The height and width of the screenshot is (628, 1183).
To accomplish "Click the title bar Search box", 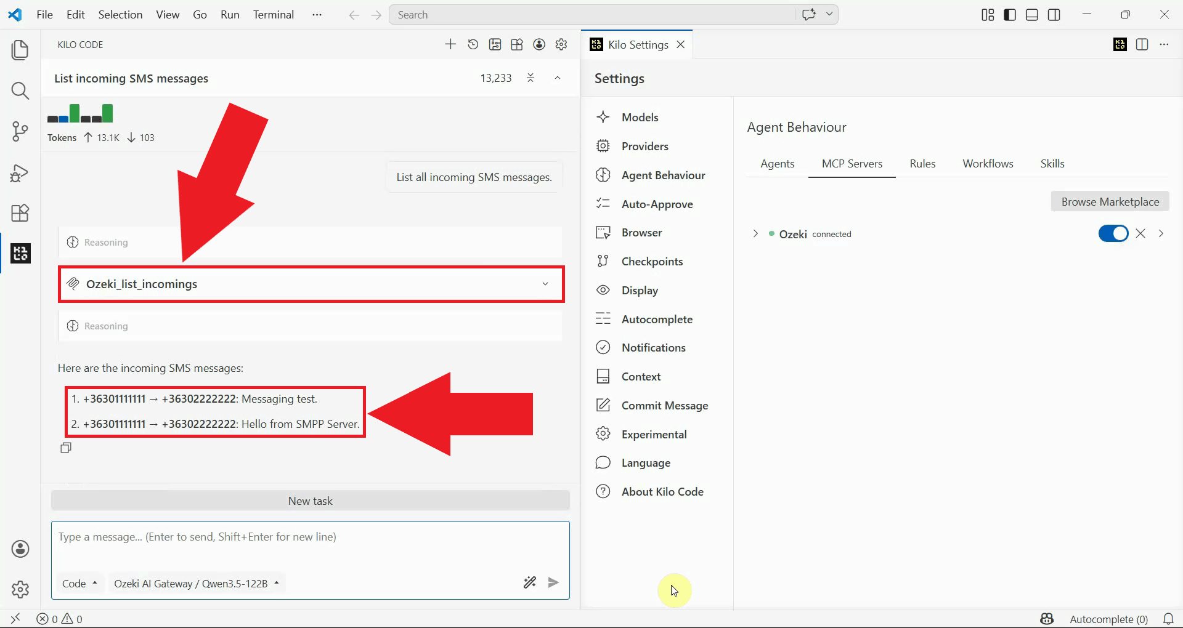I will pyautogui.click(x=591, y=14).
